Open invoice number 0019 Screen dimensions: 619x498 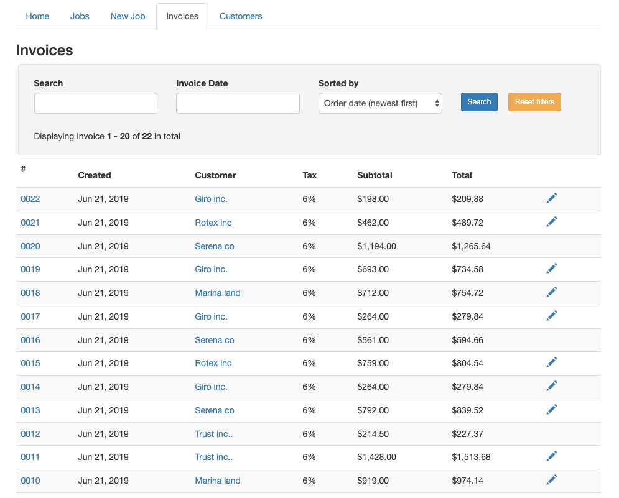click(30, 269)
